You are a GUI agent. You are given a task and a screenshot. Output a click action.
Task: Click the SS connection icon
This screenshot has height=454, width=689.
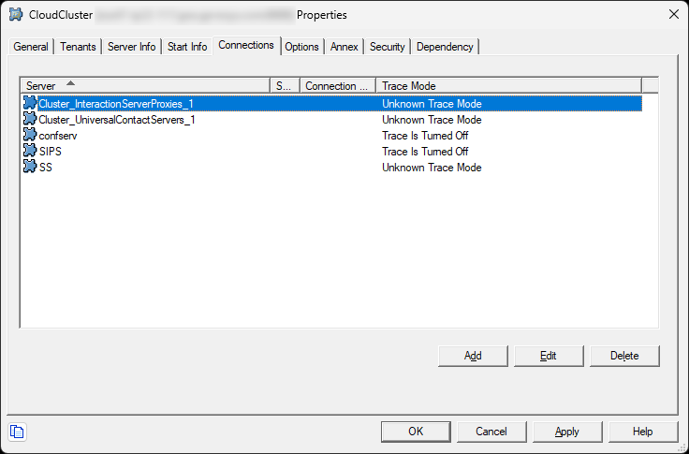[x=30, y=168]
